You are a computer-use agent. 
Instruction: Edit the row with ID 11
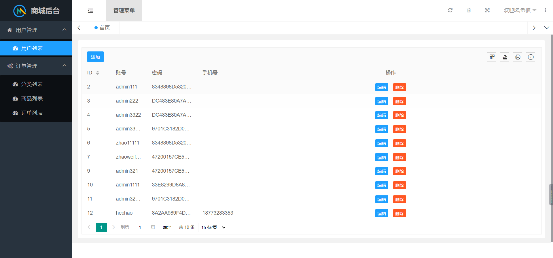382,199
